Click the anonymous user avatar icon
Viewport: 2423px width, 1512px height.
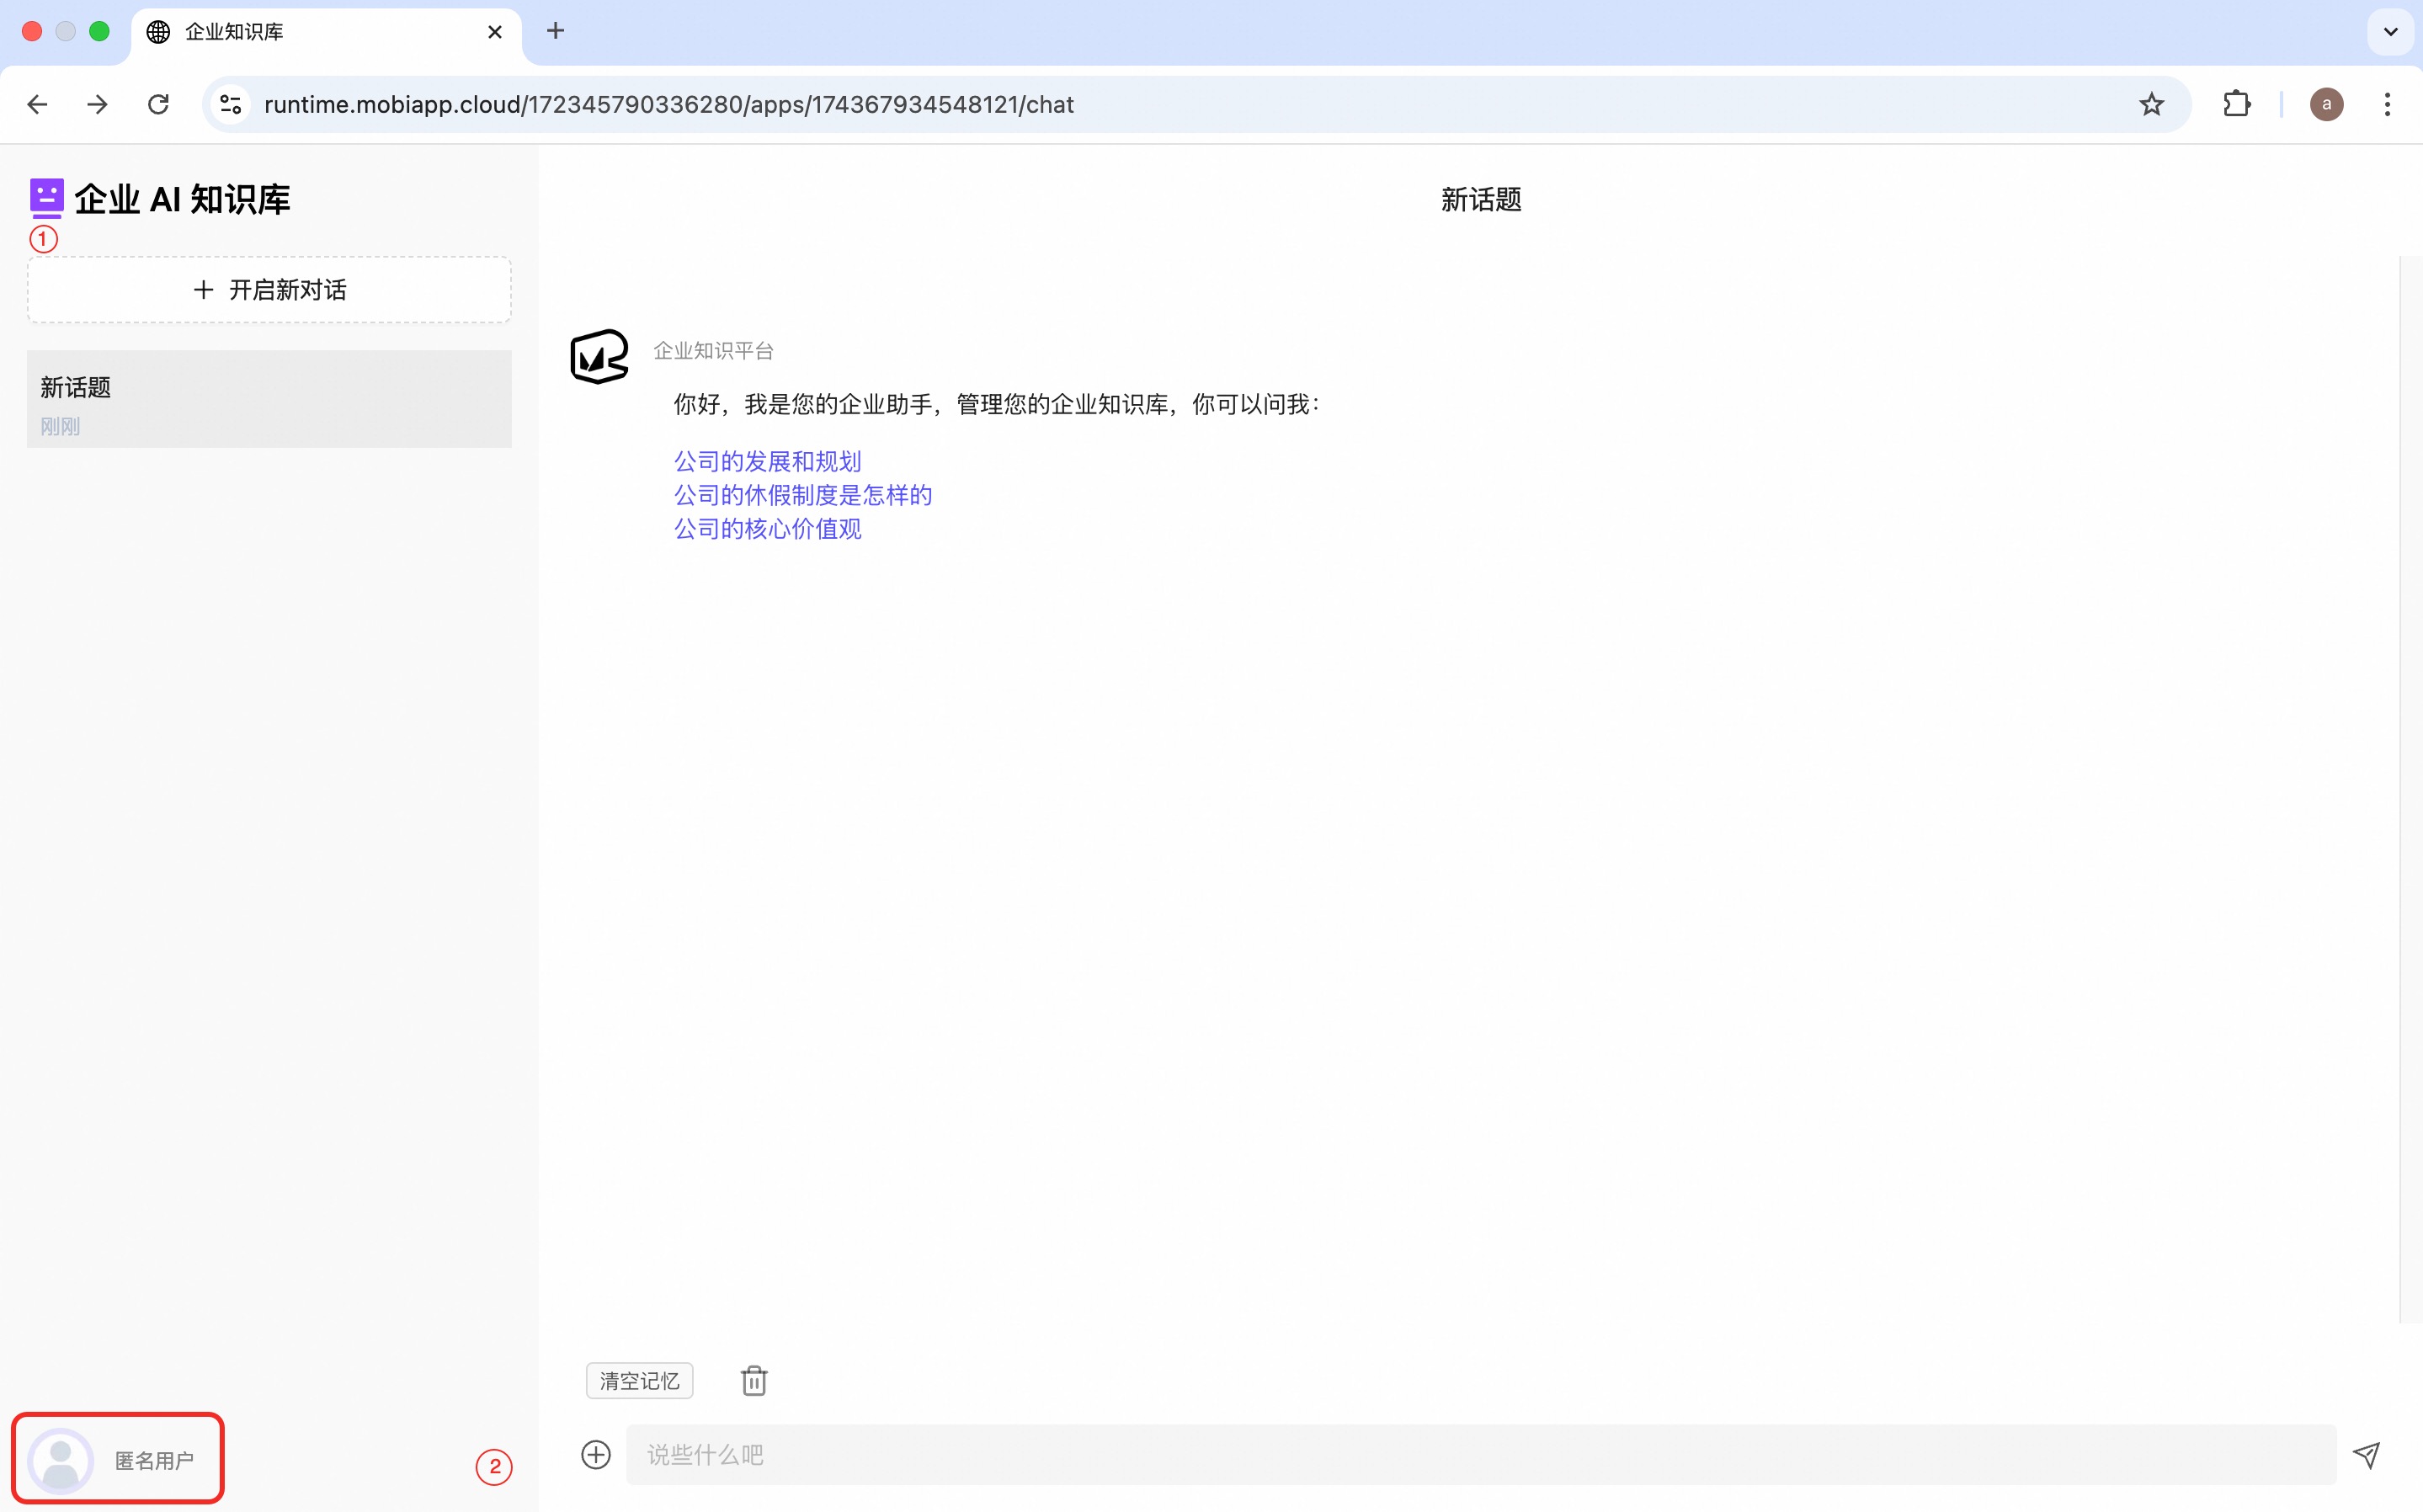tap(61, 1460)
